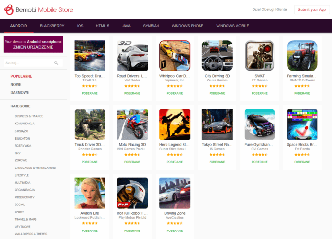Open Dział Obsługi Klienta link
This screenshot has height=239, width=332.
pos(269,9)
